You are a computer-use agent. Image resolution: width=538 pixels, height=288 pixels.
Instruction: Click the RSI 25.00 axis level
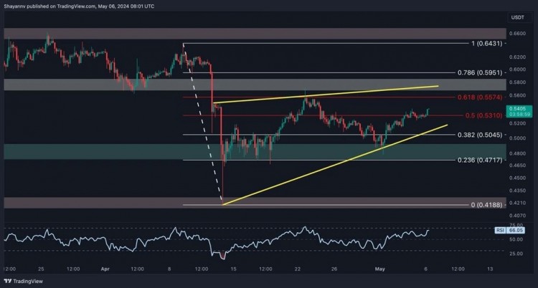point(516,254)
